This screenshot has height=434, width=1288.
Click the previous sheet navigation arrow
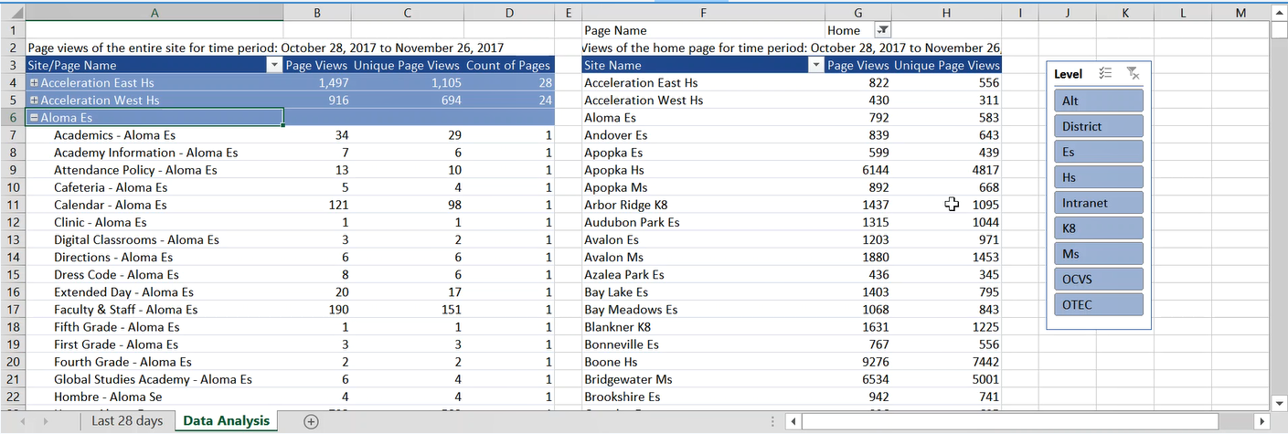(24, 421)
